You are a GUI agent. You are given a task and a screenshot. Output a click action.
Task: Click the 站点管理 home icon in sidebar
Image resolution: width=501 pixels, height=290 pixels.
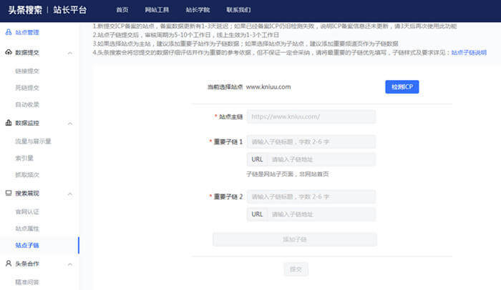[8, 33]
